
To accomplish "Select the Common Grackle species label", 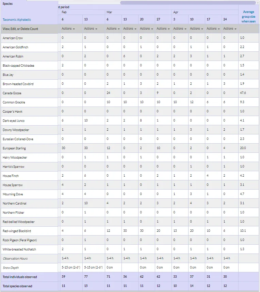I will pyautogui.click(x=14, y=102).
